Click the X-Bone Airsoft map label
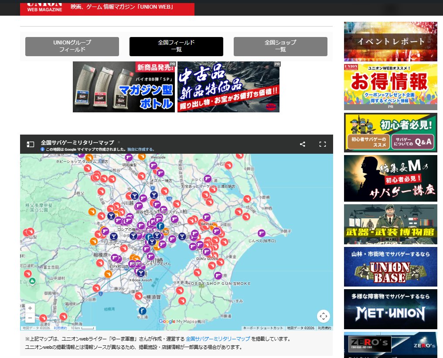Screen dimensions: 443x358 tap(140, 280)
